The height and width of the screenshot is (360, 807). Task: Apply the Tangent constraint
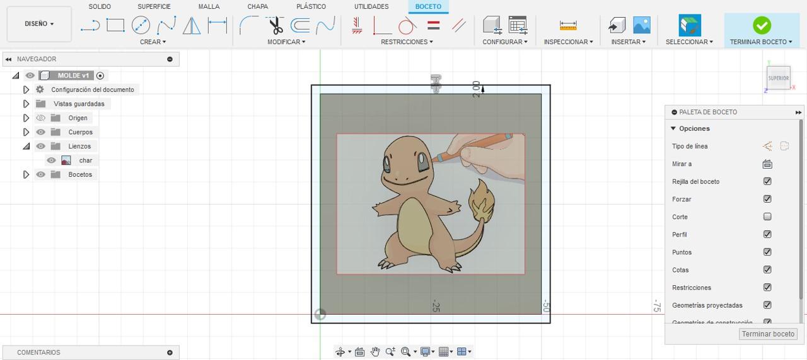[407, 25]
